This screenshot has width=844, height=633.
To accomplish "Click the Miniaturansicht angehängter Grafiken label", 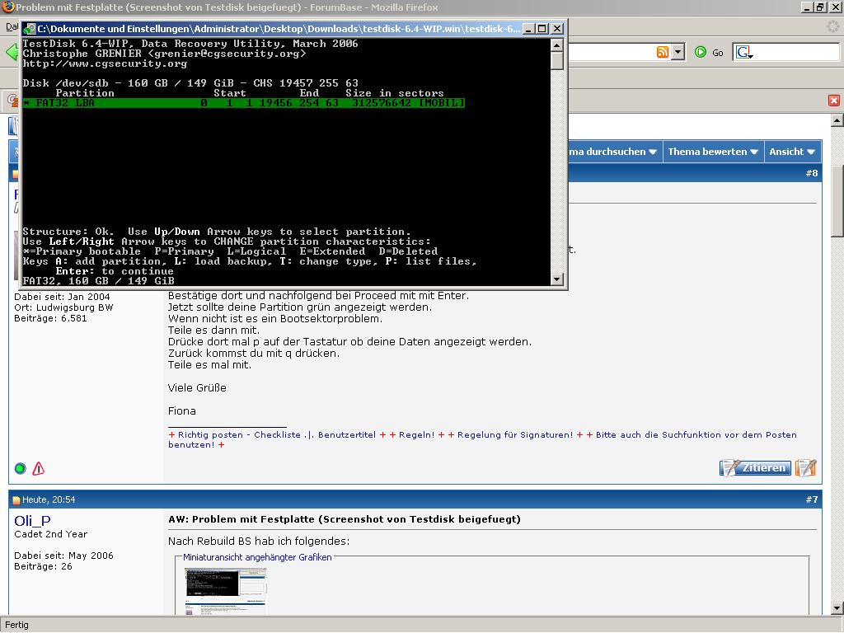I will (x=257, y=557).
